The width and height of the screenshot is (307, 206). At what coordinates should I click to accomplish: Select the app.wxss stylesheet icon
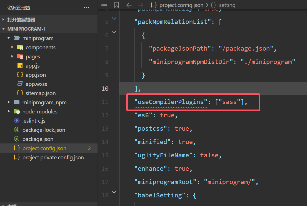[x=19, y=84]
